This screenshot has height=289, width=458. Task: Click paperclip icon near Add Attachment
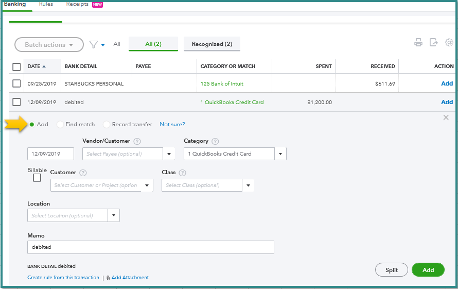(x=108, y=278)
